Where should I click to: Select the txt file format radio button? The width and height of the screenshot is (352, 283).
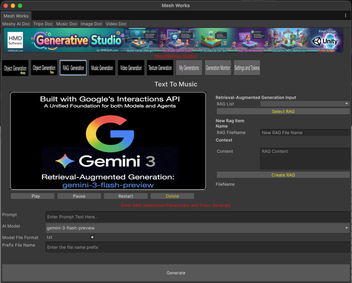(x=92, y=237)
